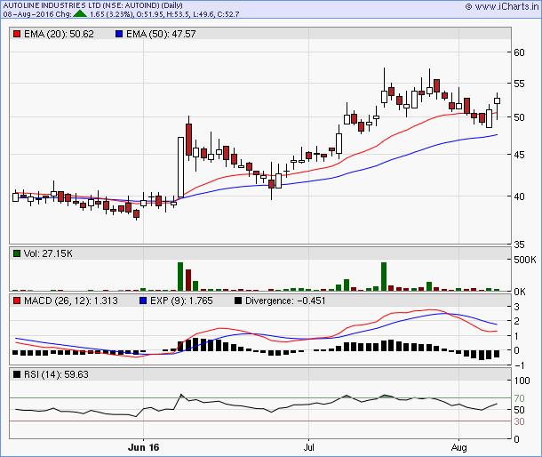The width and height of the screenshot is (542, 457).
Task: Click the price axis label 55
Action: coord(519,84)
